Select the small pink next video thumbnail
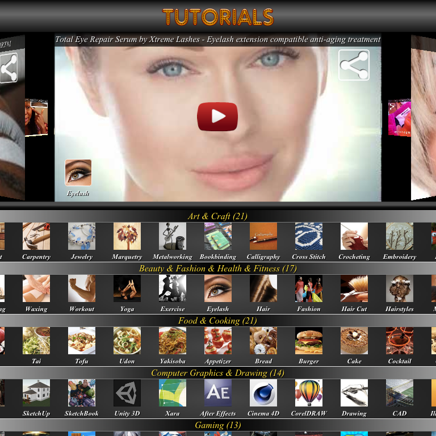 click(x=400, y=118)
